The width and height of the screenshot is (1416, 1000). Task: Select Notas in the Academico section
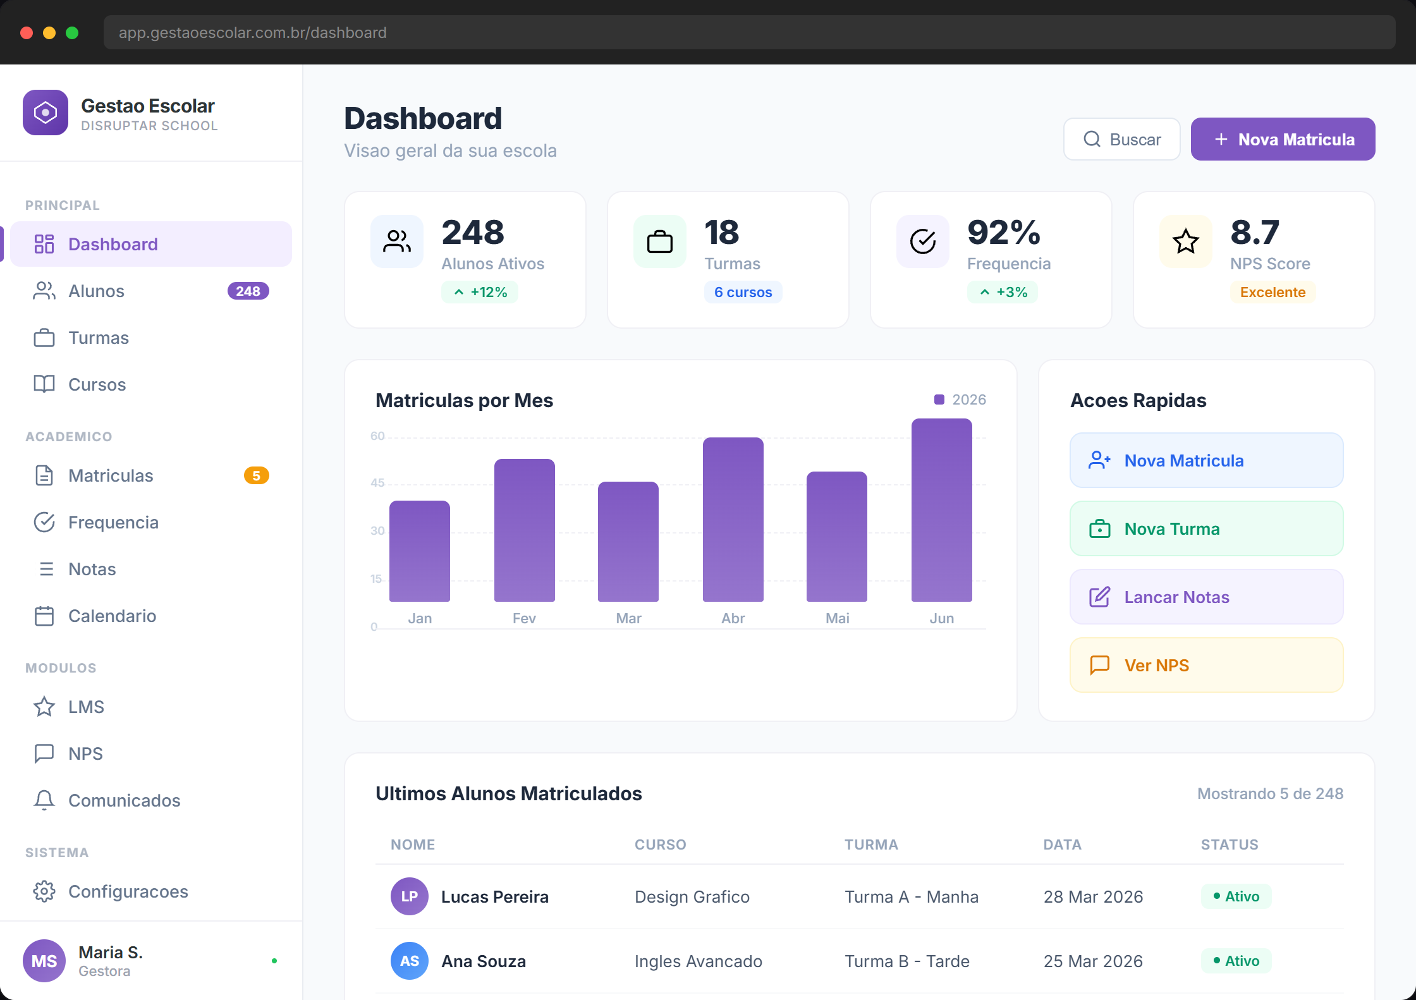pyautogui.click(x=92, y=568)
